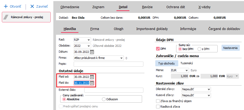Viewport: 244px width, 110px height.
Task: Enable Riadková zľava checkbox
Action: tap(158, 107)
